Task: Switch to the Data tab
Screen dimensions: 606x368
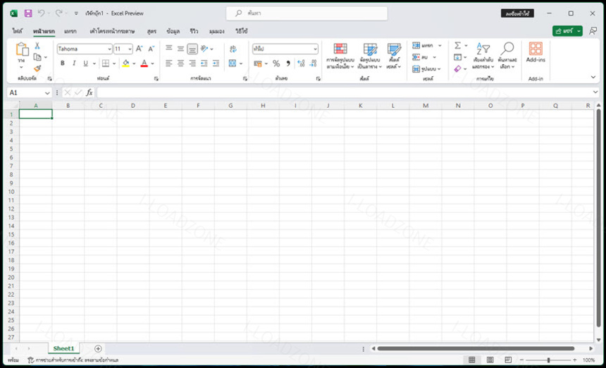Action: click(173, 31)
